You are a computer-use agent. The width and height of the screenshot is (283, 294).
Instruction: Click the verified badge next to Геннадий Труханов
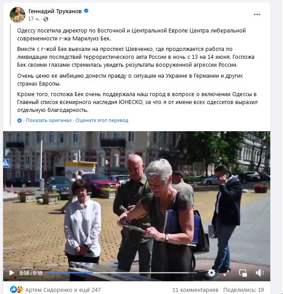[x=86, y=11]
